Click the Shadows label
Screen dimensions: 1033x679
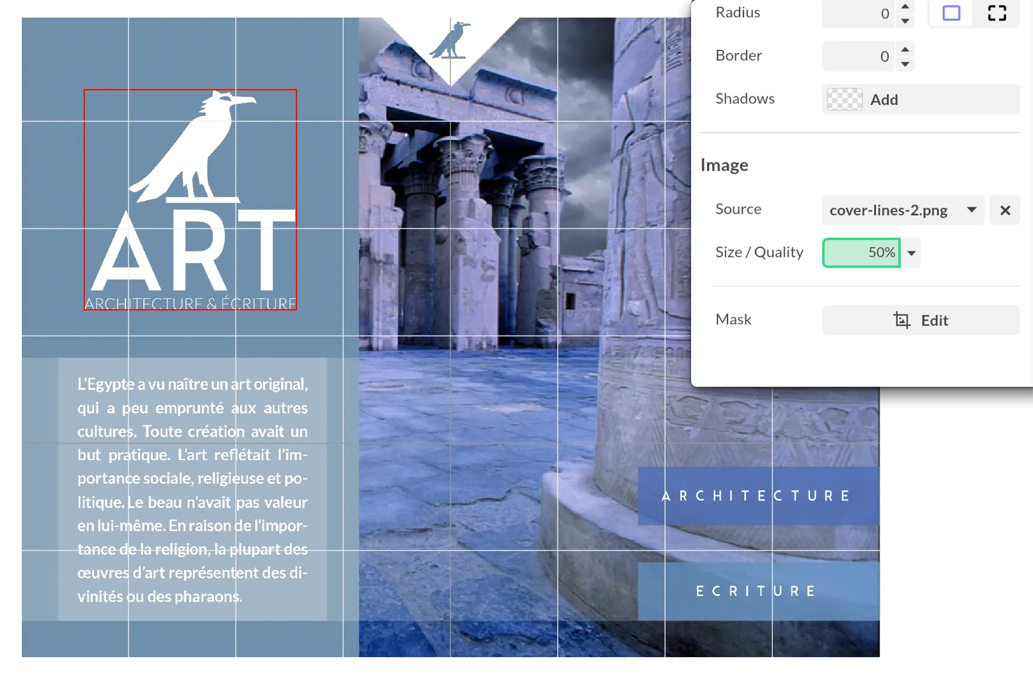pyautogui.click(x=744, y=99)
